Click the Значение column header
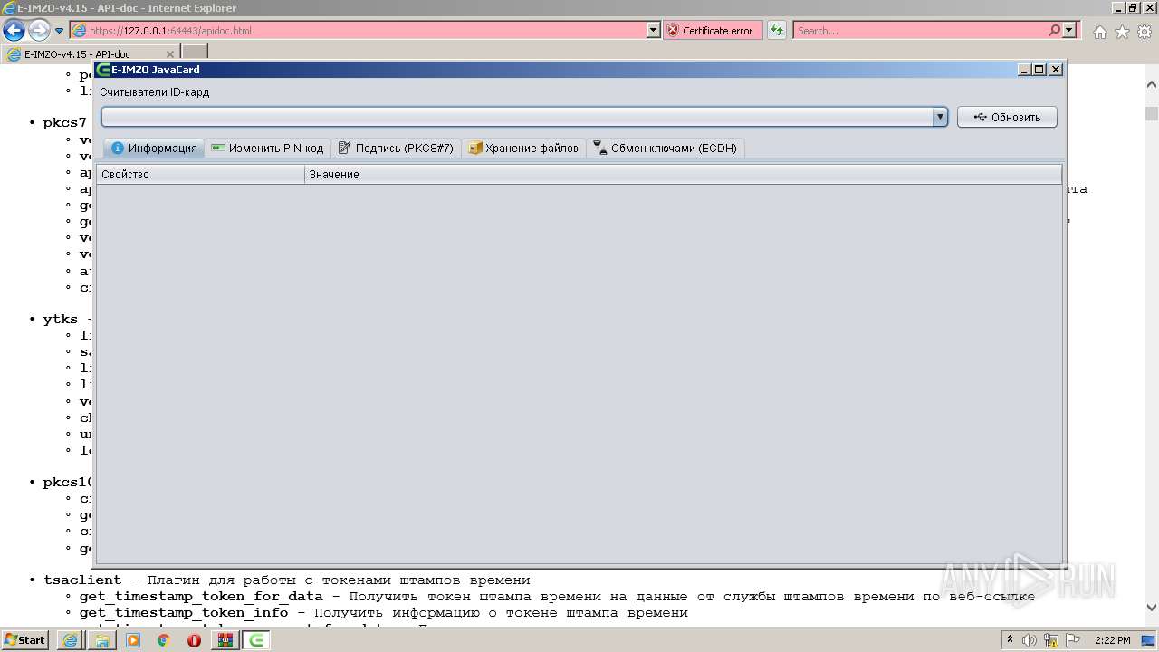The height and width of the screenshot is (652, 1159). pyautogui.click(x=683, y=175)
